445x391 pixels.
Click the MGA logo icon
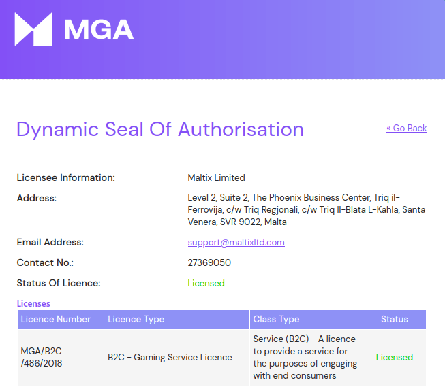pos(33,29)
